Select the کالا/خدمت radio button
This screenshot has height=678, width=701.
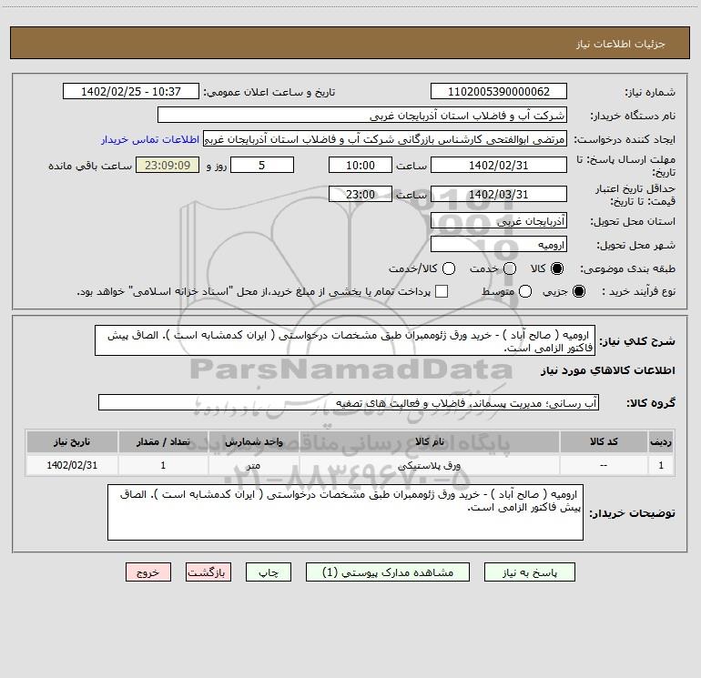449,268
